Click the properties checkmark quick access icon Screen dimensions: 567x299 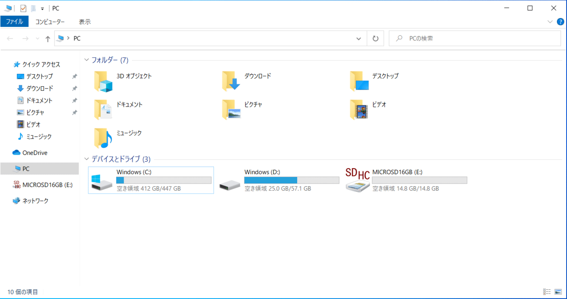(23, 8)
